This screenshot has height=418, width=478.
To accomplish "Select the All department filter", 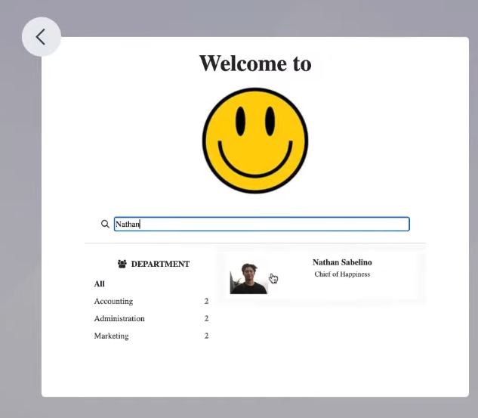I will 100,284.
